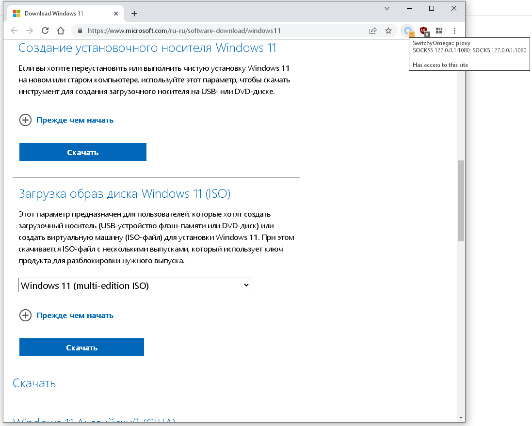Screen dimensions: 532x426
Task: Open a new browser tab
Action: (134, 14)
